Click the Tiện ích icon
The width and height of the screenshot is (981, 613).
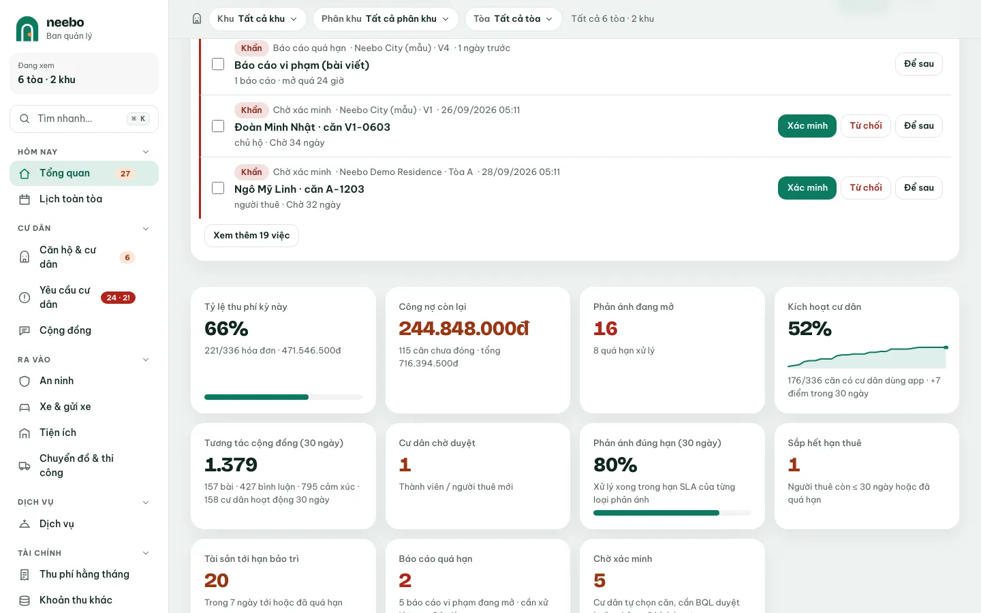click(x=25, y=433)
